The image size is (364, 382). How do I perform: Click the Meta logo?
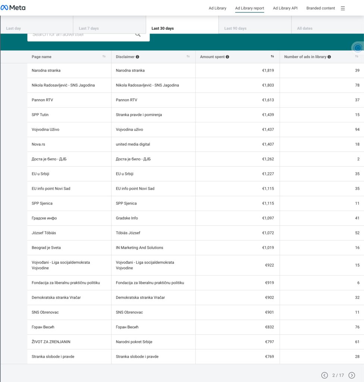click(13, 8)
